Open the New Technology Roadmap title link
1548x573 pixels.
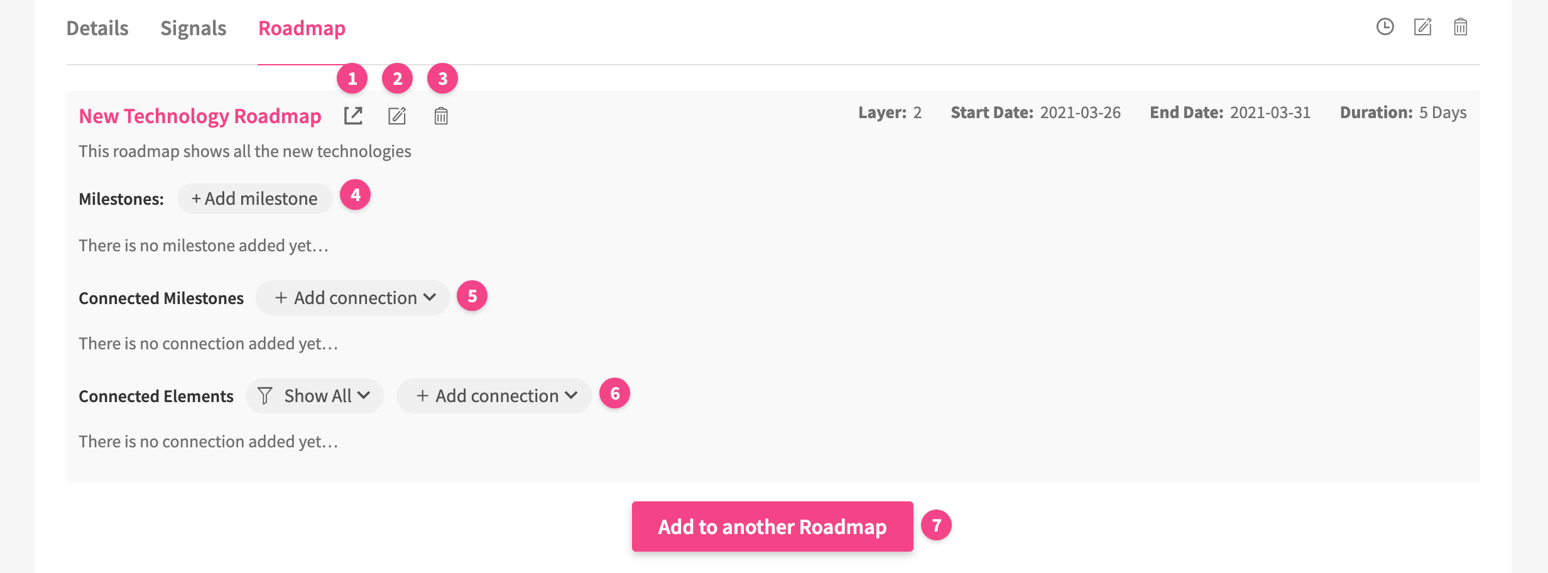200,116
